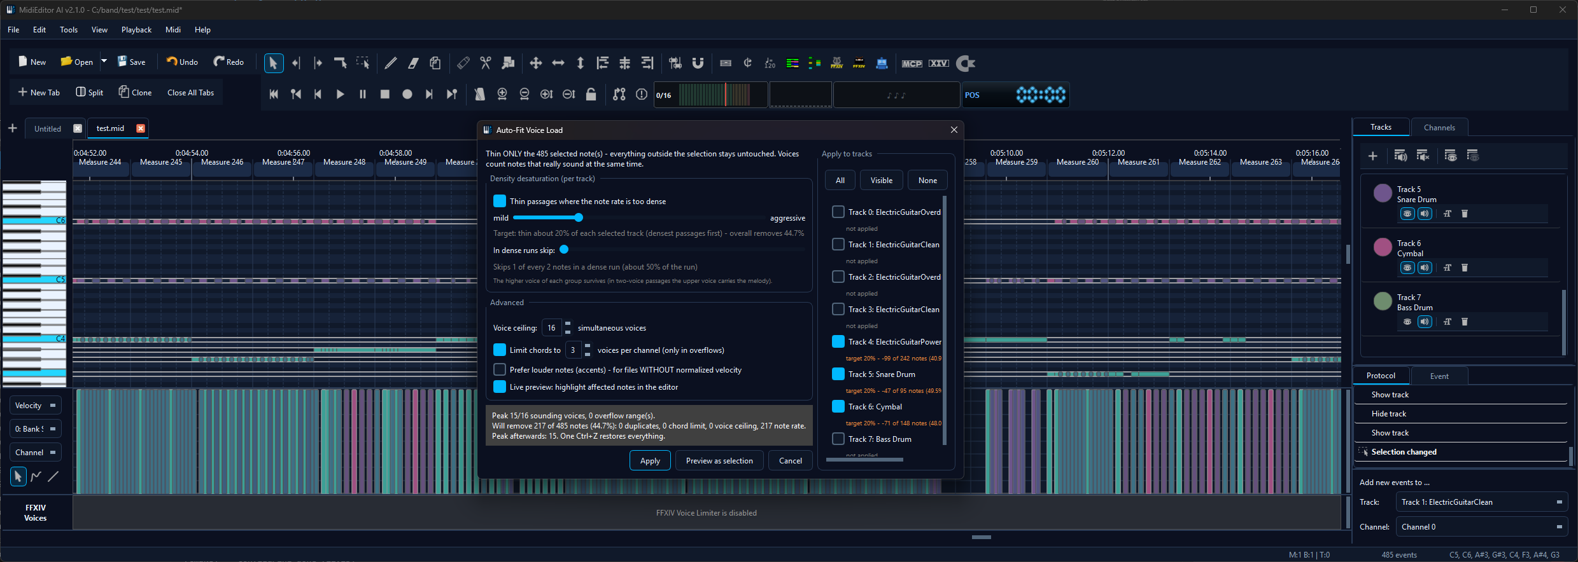Click the XIV toolbar icon
Viewport: 1578px width, 562px height.
938,63
